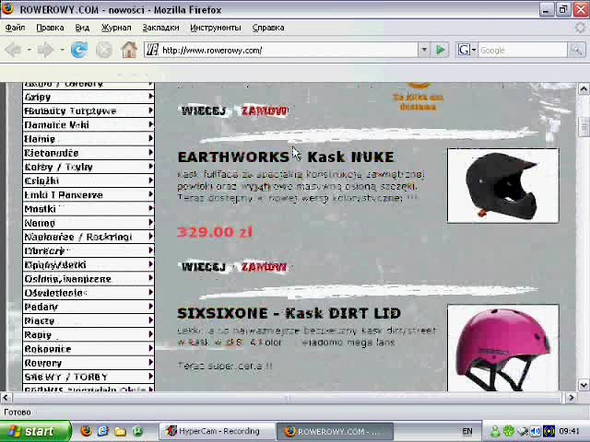The image size is (590, 442).
Task: Open the forward button history dropdown arrow
Action: (62, 50)
